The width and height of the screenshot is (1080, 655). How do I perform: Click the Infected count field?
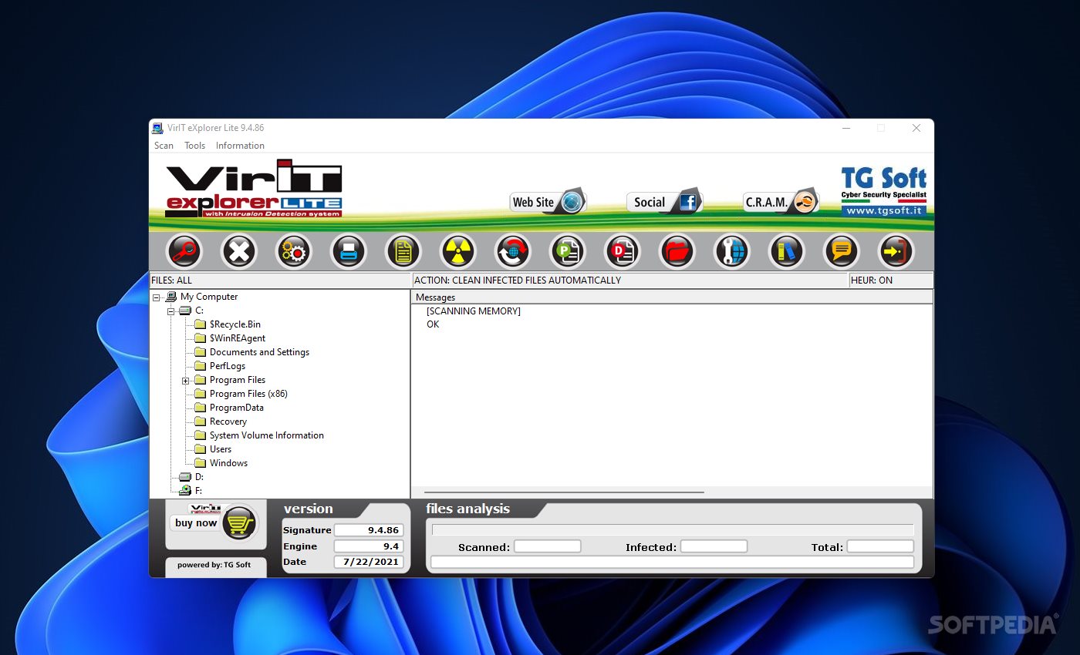[x=714, y=546]
